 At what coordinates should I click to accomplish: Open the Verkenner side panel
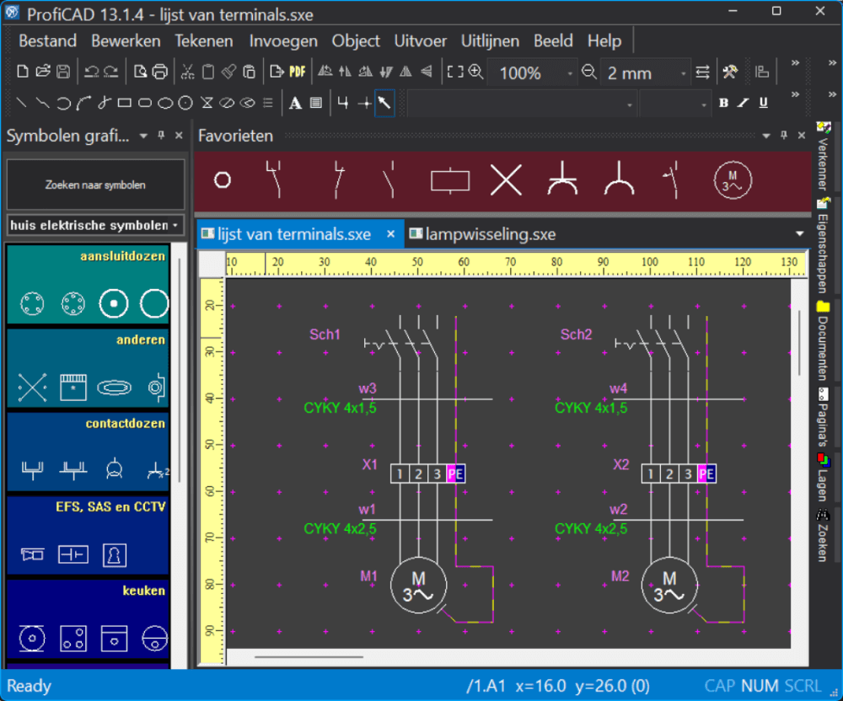[x=823, y=157]
